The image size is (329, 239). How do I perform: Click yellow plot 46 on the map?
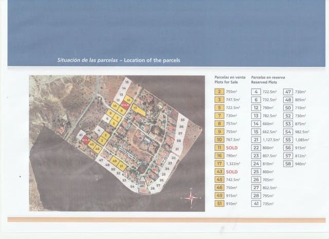point(97,149)
